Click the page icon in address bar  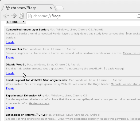[30, 16]
